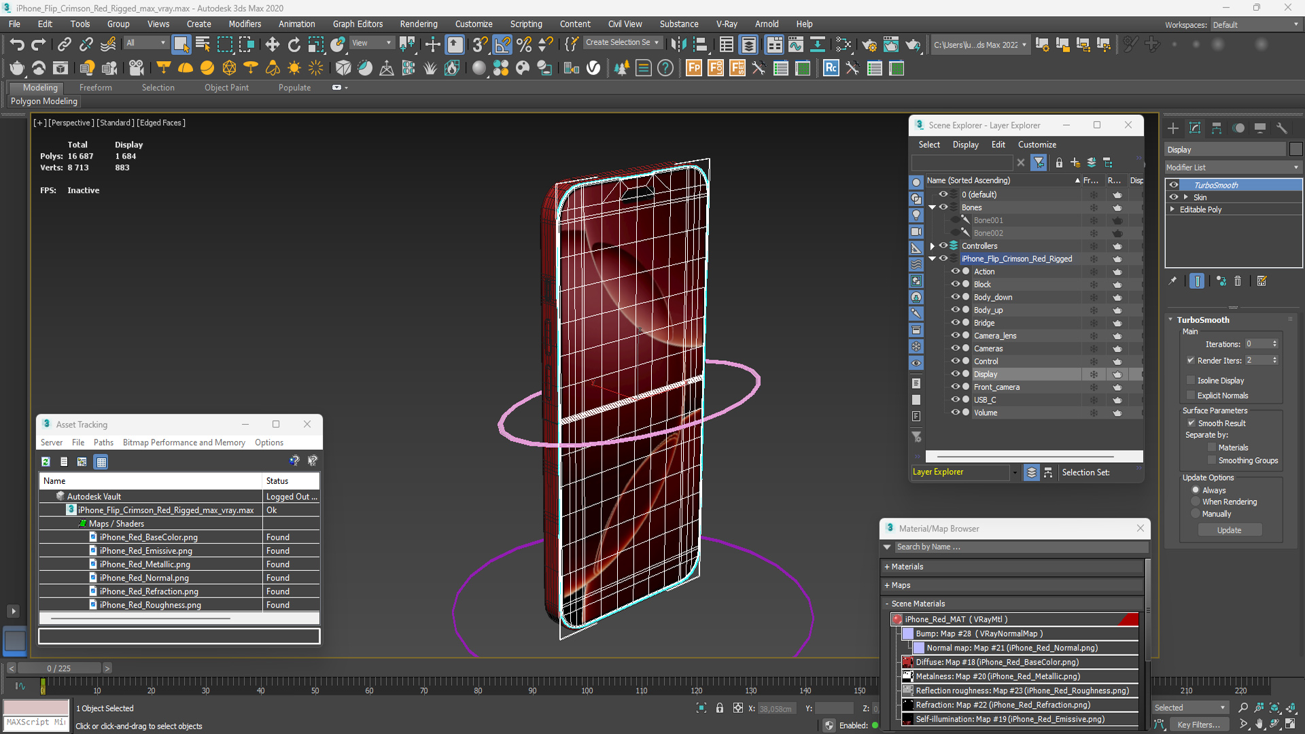The image size is (1305, 734).
Task: Open Paths menu in Asset Tracking
Action: [103, 442]
